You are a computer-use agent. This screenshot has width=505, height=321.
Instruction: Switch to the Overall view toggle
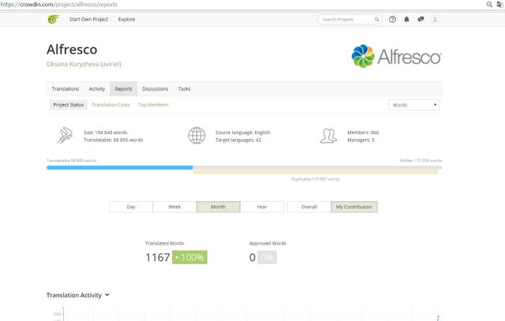tap(309, 207)
